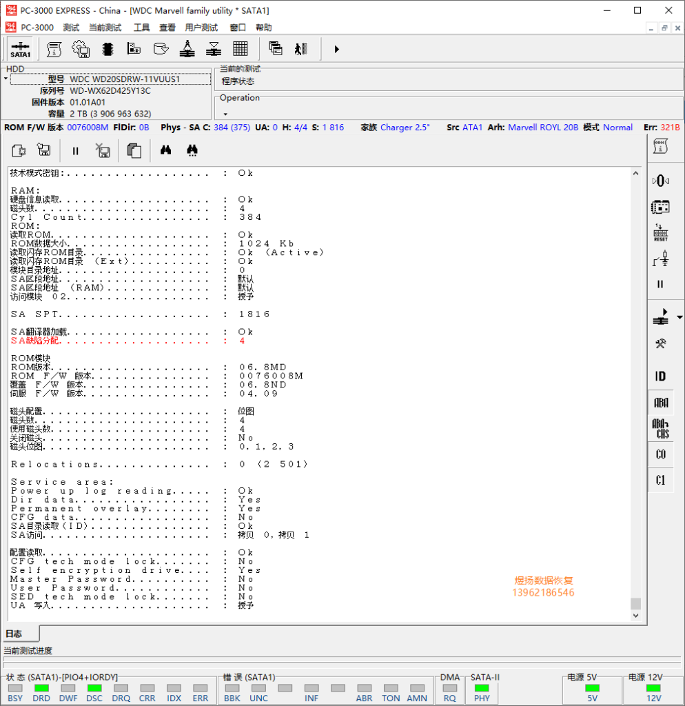
Task: Open the dropdown arrow under Operation
Action: point(225,114)
